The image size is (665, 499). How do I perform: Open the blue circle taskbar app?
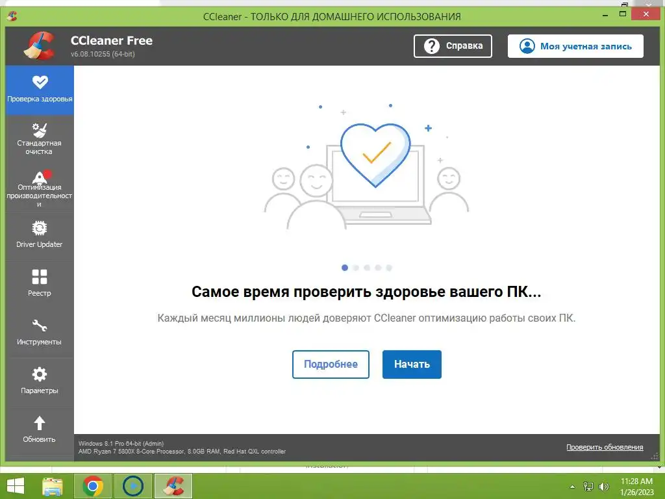point(133,486)
